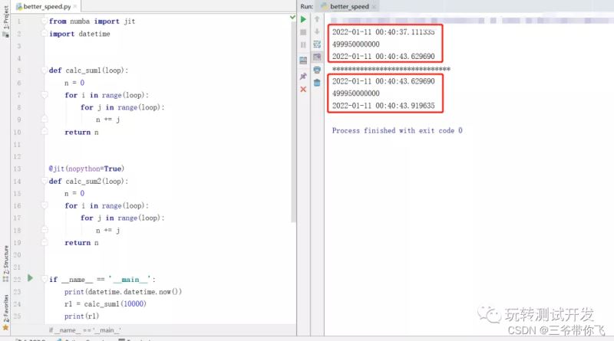Collapse the calc_sum1 function fold marker
The image size is (614, 341).
coord(44,70)
